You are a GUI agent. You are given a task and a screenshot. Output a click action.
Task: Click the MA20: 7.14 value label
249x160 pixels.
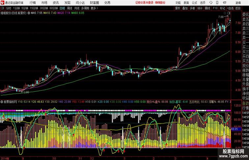point(64,13)
